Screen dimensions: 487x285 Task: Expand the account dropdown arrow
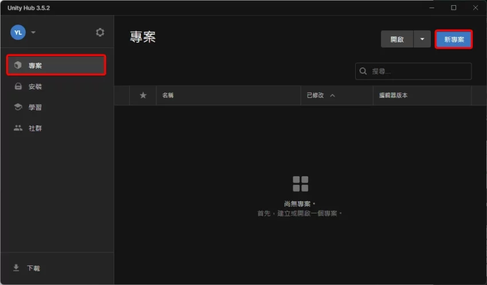point(33,33)
